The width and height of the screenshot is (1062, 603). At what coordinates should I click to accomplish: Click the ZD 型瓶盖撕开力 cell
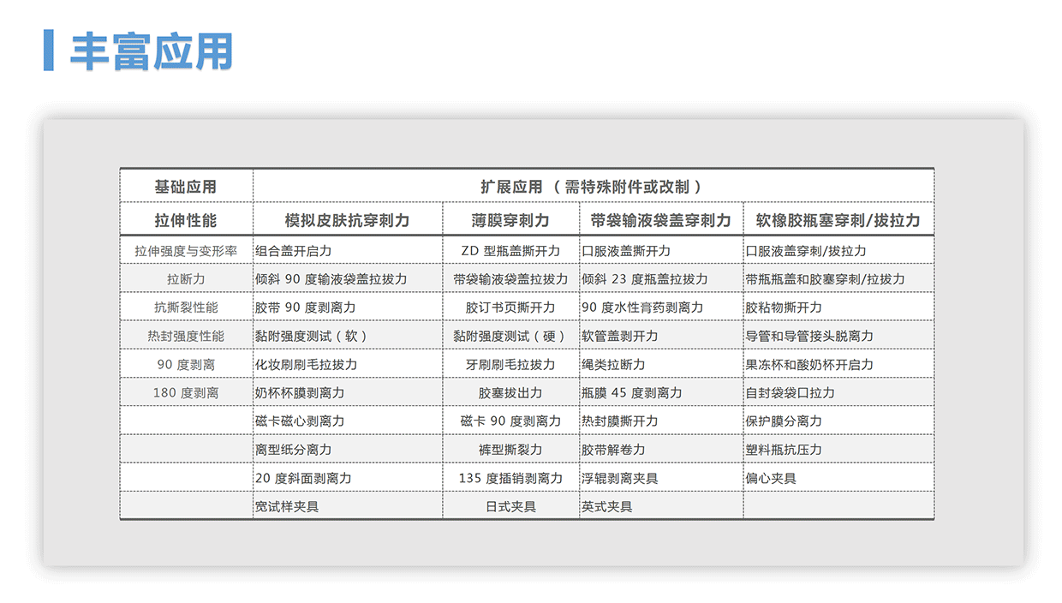(510, 251)
